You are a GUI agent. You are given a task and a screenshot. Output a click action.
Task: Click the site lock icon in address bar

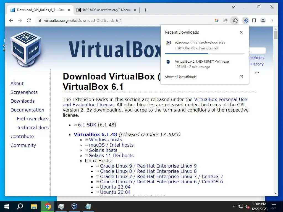click(40, 20)
